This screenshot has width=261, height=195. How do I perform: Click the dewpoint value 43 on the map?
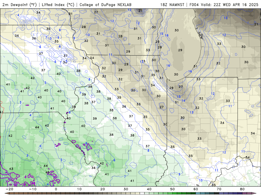[x=11, y=169]
